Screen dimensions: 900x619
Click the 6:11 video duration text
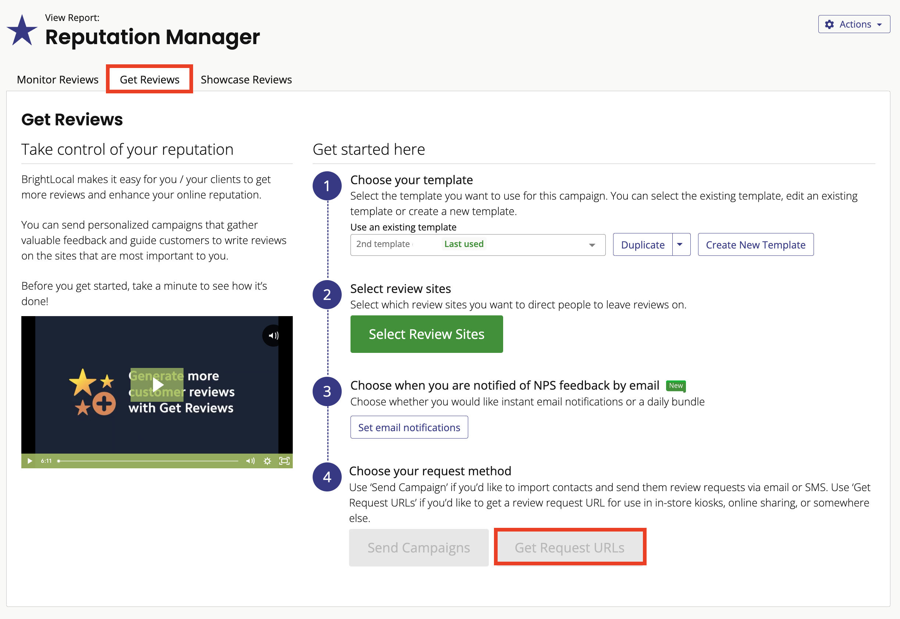pos(46,461)
